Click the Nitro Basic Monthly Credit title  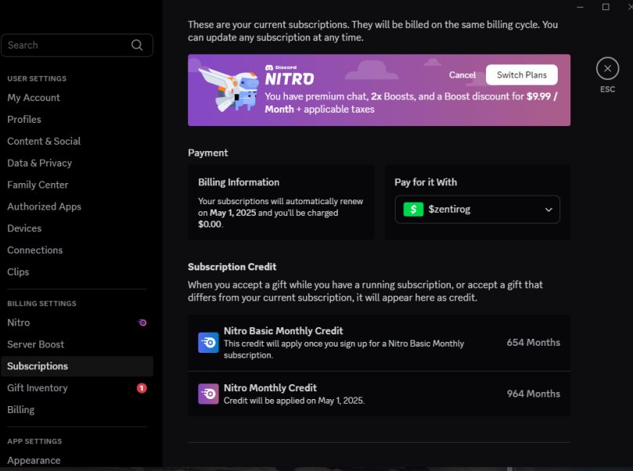[283, 331]
